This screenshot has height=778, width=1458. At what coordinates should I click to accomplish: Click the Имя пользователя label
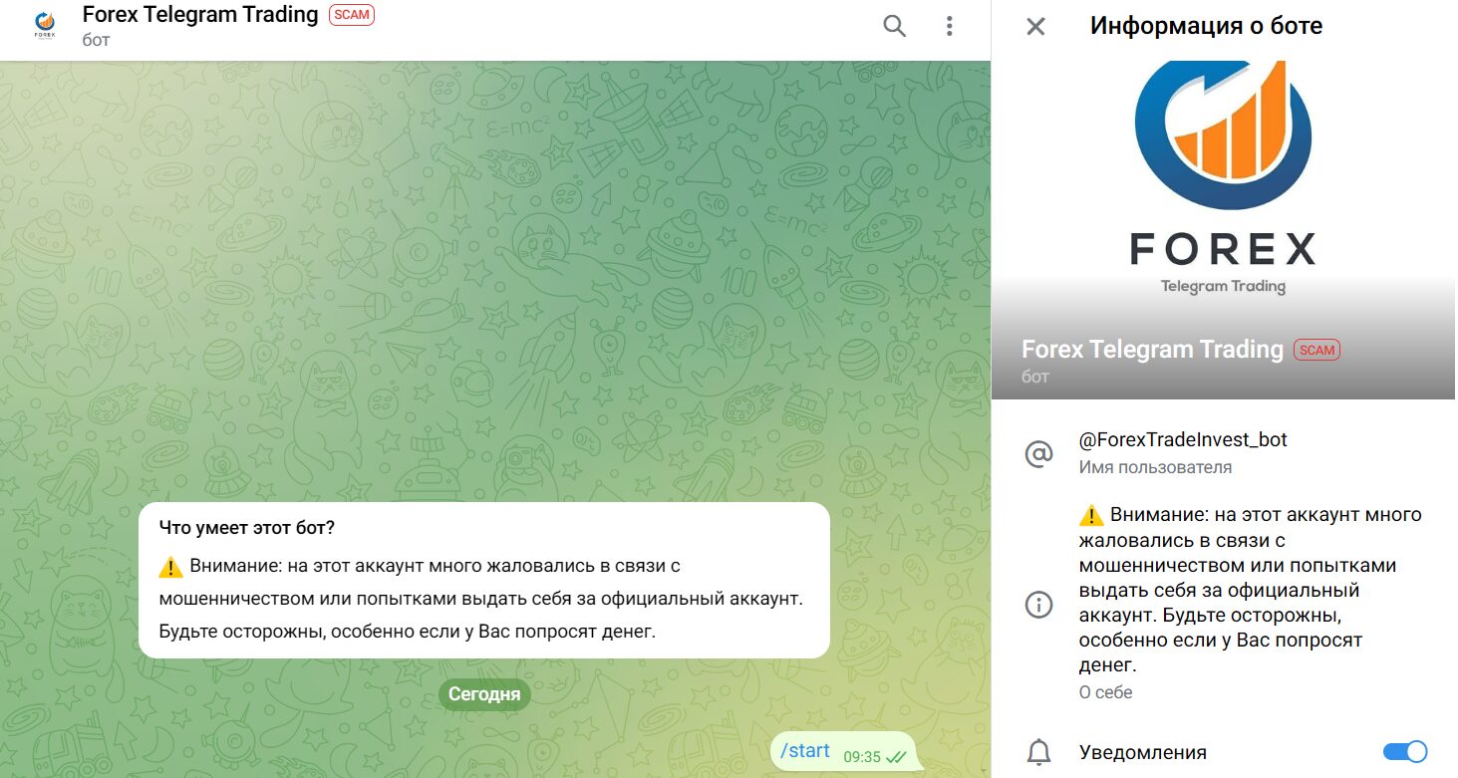click(1155, 467)
